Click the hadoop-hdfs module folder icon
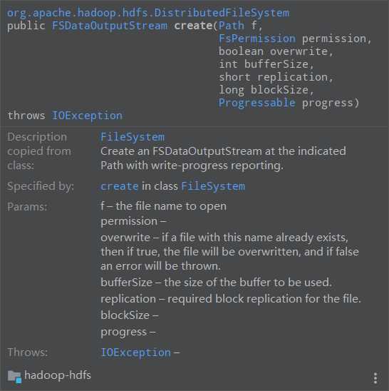 pos(14,377)
